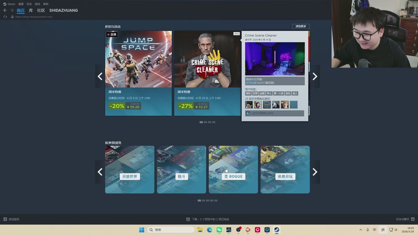Reload the store page with the refresh icon

[x=5, y=17]
